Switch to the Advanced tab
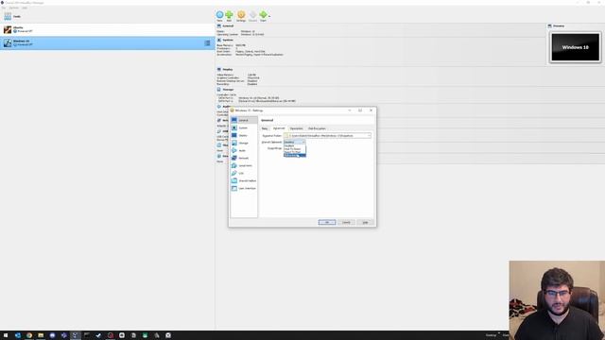The image size is (605, 340). click(279, 128)
